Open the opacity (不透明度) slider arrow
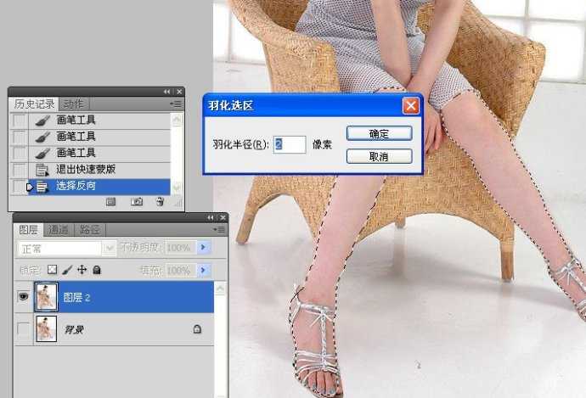586x398 pixels. point(203,247)
